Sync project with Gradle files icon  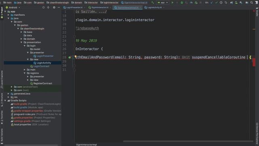tap(231, 2)
